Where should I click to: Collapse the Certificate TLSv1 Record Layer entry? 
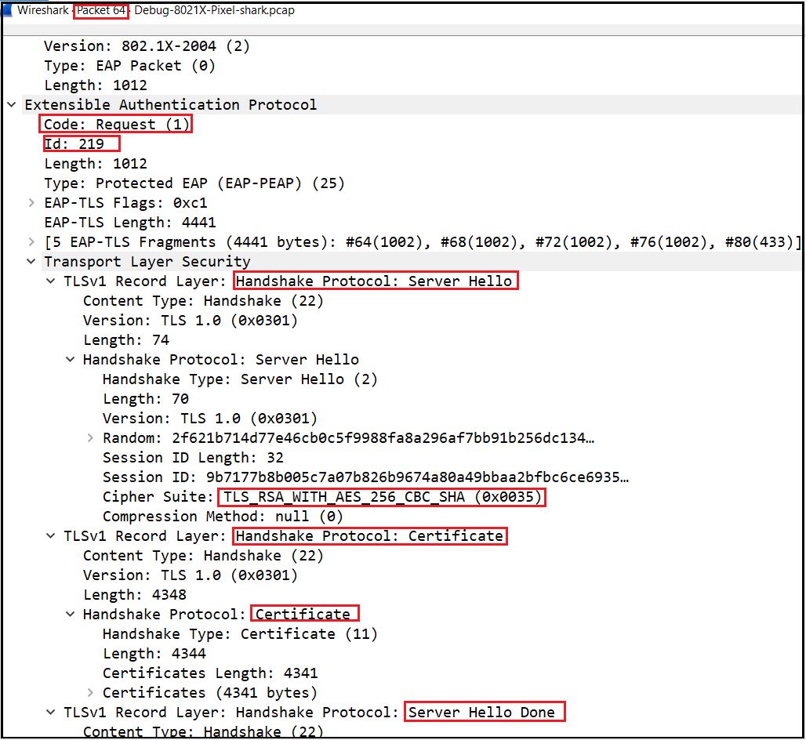(50, 535)
